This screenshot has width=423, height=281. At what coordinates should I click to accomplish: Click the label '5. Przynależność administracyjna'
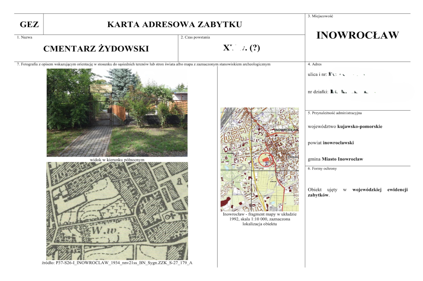click(x=335, y=113)
